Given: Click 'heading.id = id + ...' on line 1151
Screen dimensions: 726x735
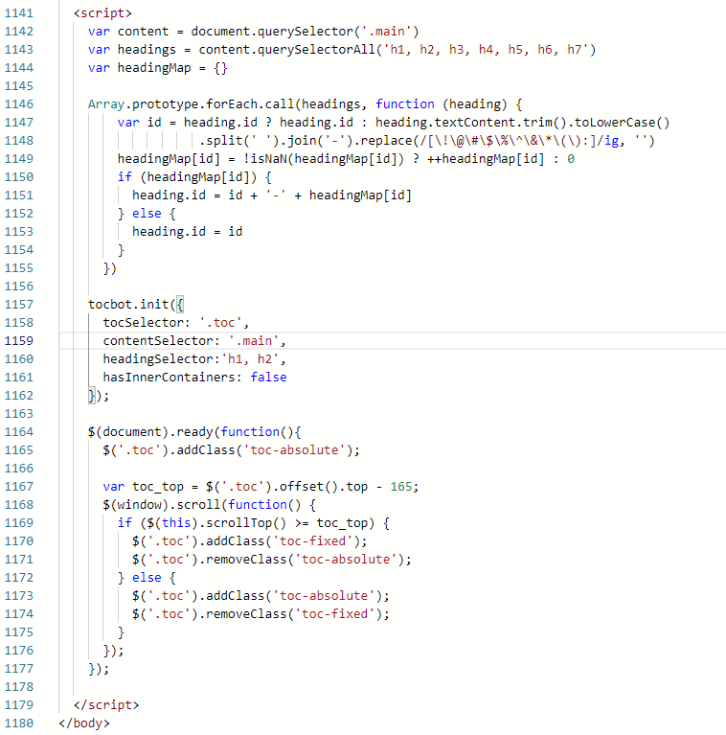Looking at the screenshot, I should point(272,195).
